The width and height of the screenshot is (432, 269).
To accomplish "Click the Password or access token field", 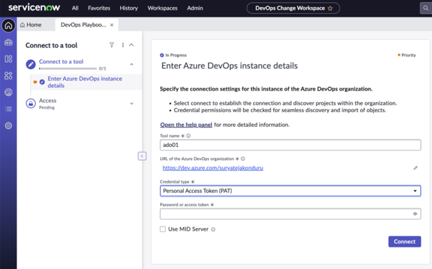I will (x=290, y=214).
